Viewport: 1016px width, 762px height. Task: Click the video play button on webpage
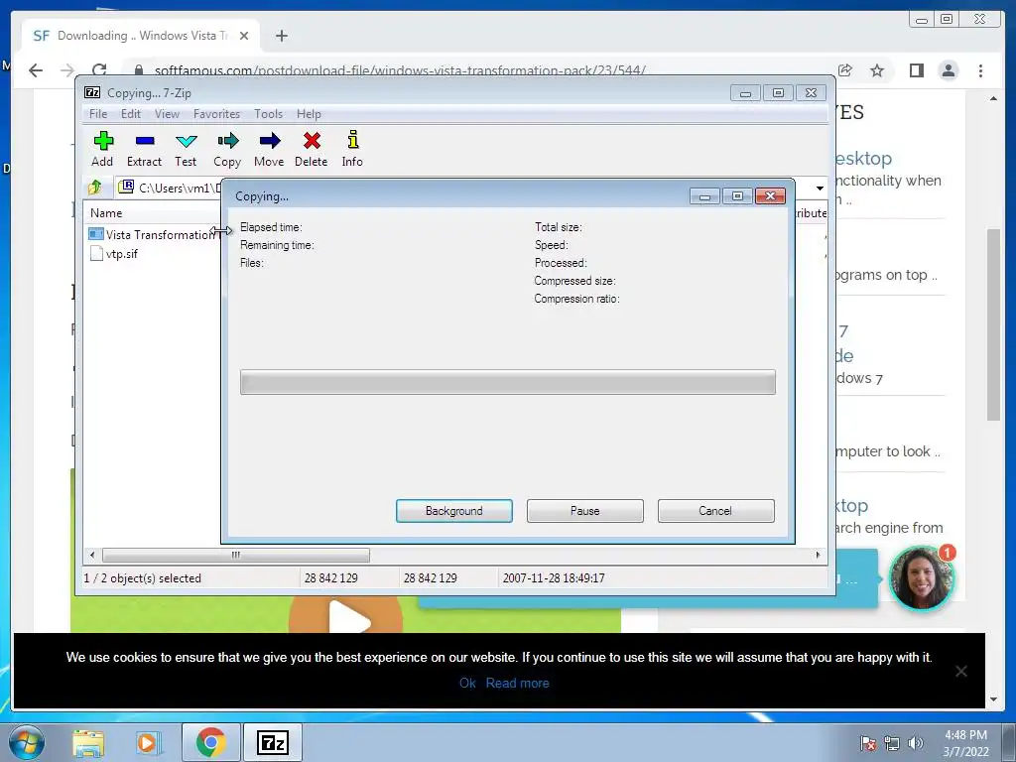345,615
